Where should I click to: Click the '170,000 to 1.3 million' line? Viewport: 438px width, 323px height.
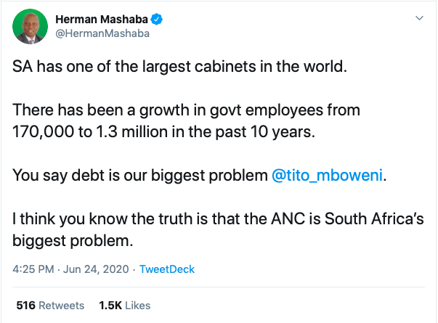click(163, 132)
